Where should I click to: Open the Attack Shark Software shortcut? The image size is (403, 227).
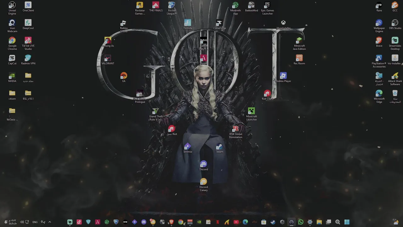[x=395, y=79]
